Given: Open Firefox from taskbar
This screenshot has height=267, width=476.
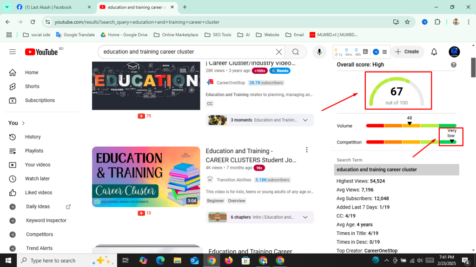Looking at the screenshot, I should coord(229,260).
